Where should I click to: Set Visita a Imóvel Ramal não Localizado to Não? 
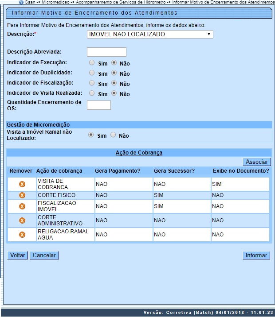pyautogui.click(x=113, y=135)
